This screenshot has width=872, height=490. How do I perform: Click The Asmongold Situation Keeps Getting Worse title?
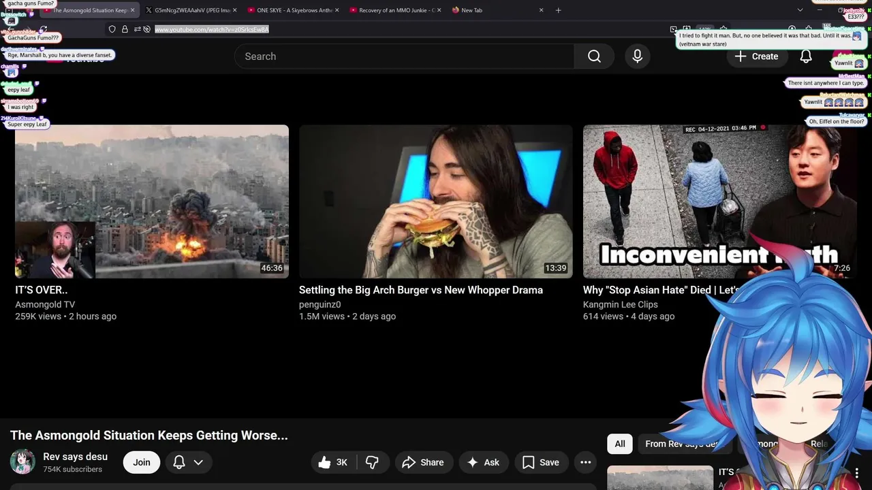149,436
